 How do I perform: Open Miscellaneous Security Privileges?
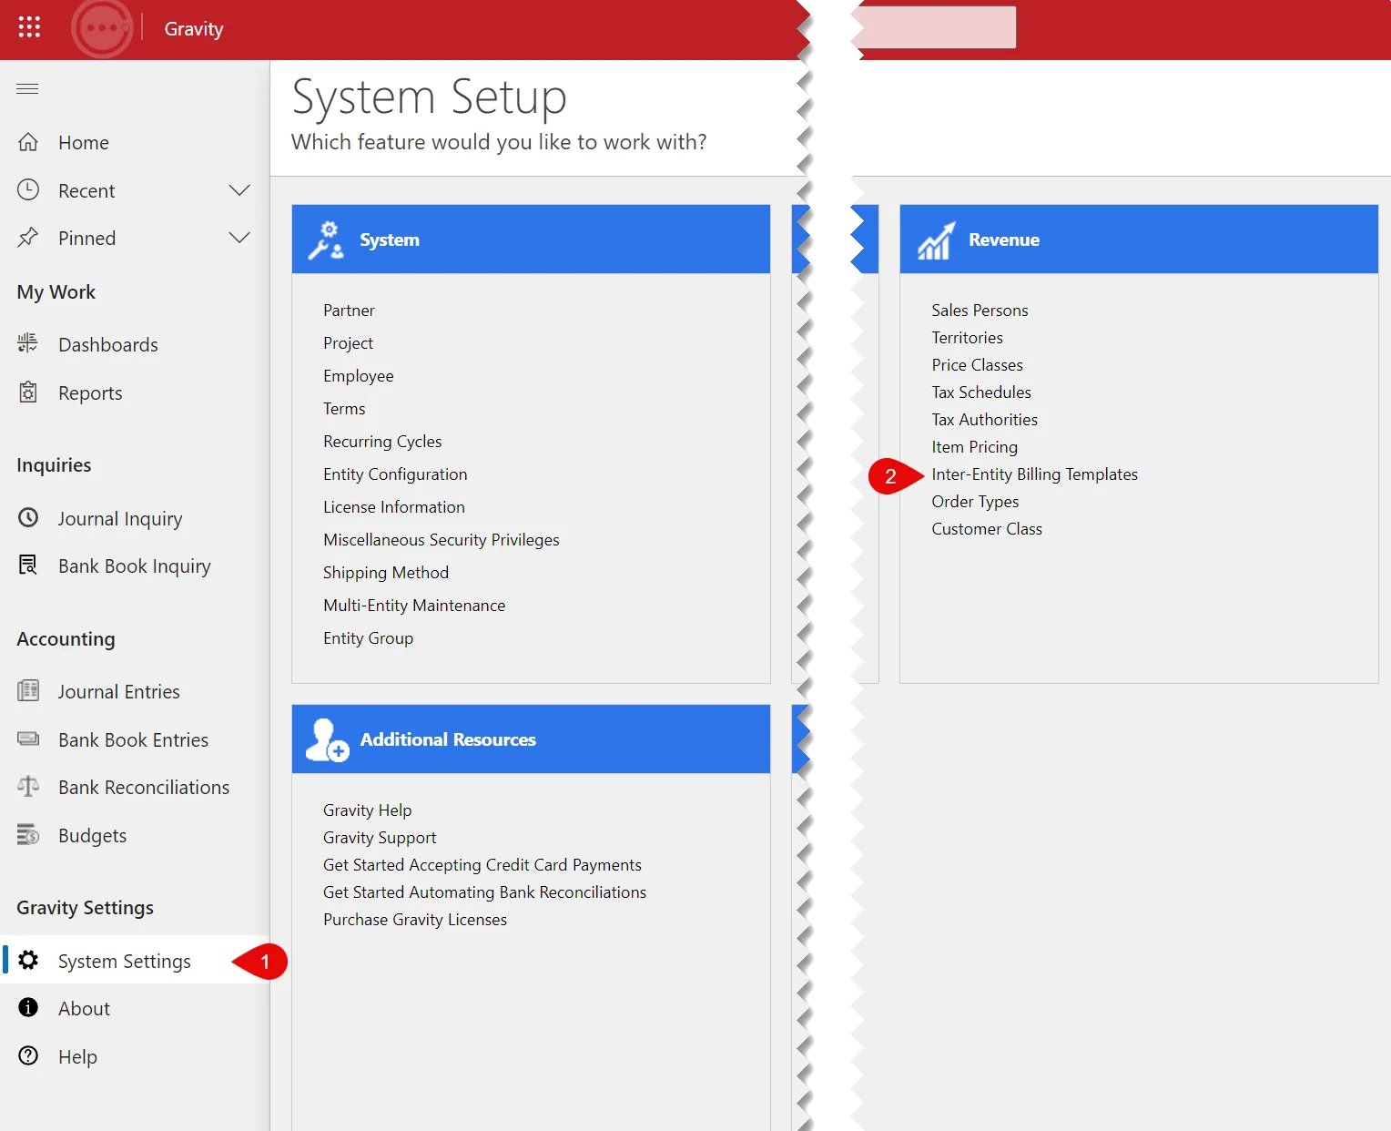point(442,540)
